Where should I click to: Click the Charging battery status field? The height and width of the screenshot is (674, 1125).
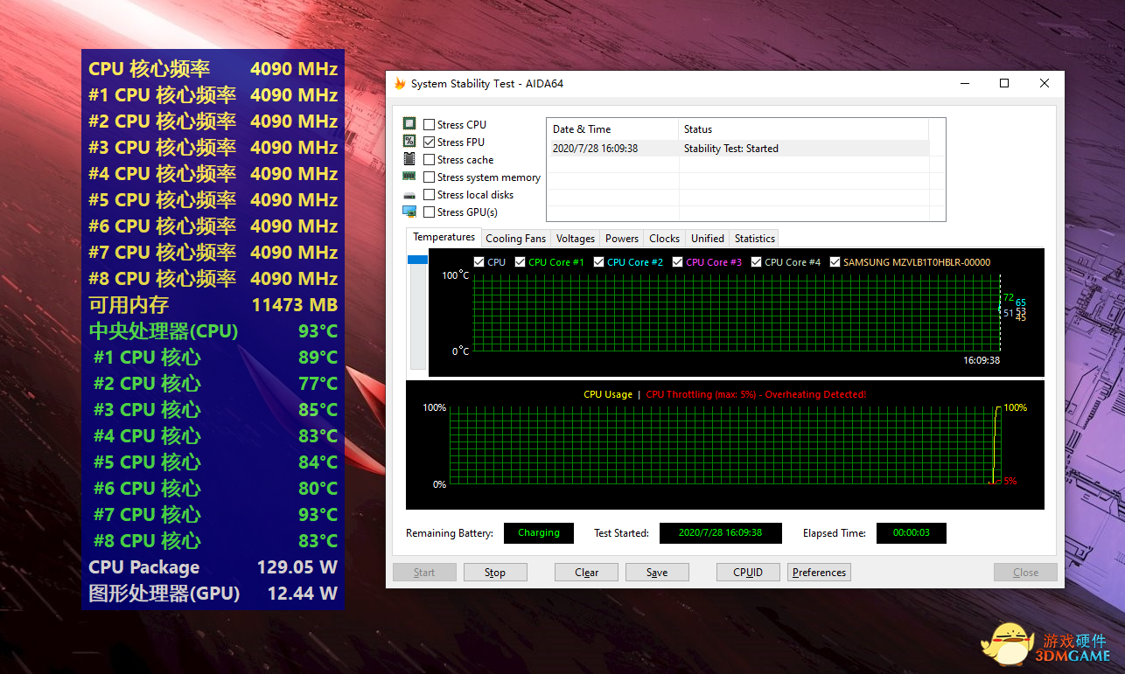[x=539, y=533]
